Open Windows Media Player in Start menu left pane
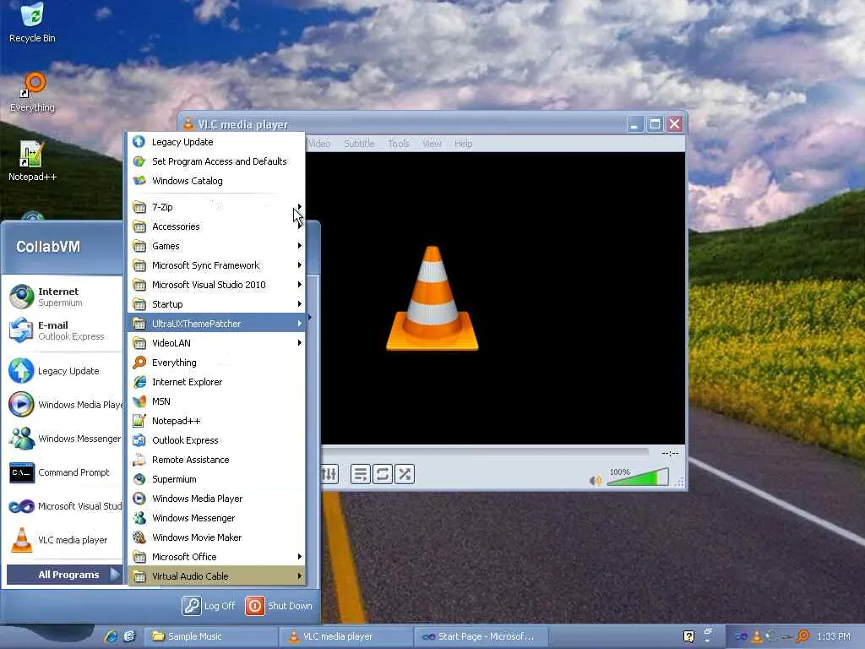Image resolution: width=865 pixels, height=649 pixels. (64, 405)
